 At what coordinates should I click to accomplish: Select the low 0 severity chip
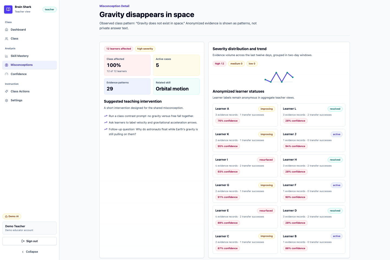[x=252, y=64]
